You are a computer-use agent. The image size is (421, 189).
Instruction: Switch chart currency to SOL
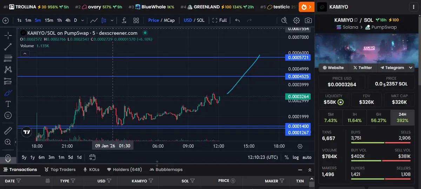pos(201,20)
